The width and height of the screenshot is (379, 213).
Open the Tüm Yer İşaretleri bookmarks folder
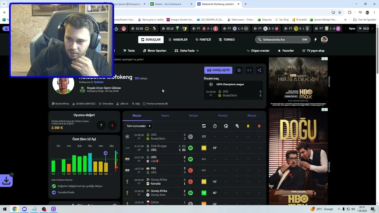click(364, 20)
